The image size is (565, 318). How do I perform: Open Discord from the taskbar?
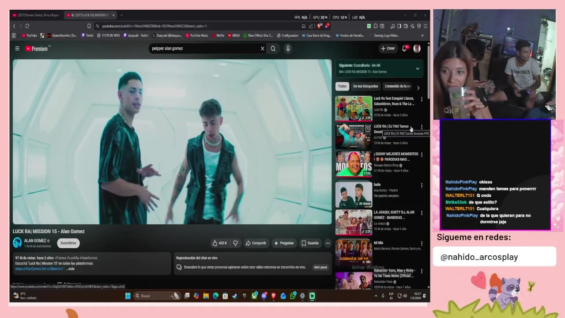pyautogui.click(x=264, y=296)
